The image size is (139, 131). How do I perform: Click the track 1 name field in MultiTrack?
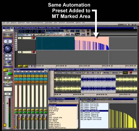point(27,38)
